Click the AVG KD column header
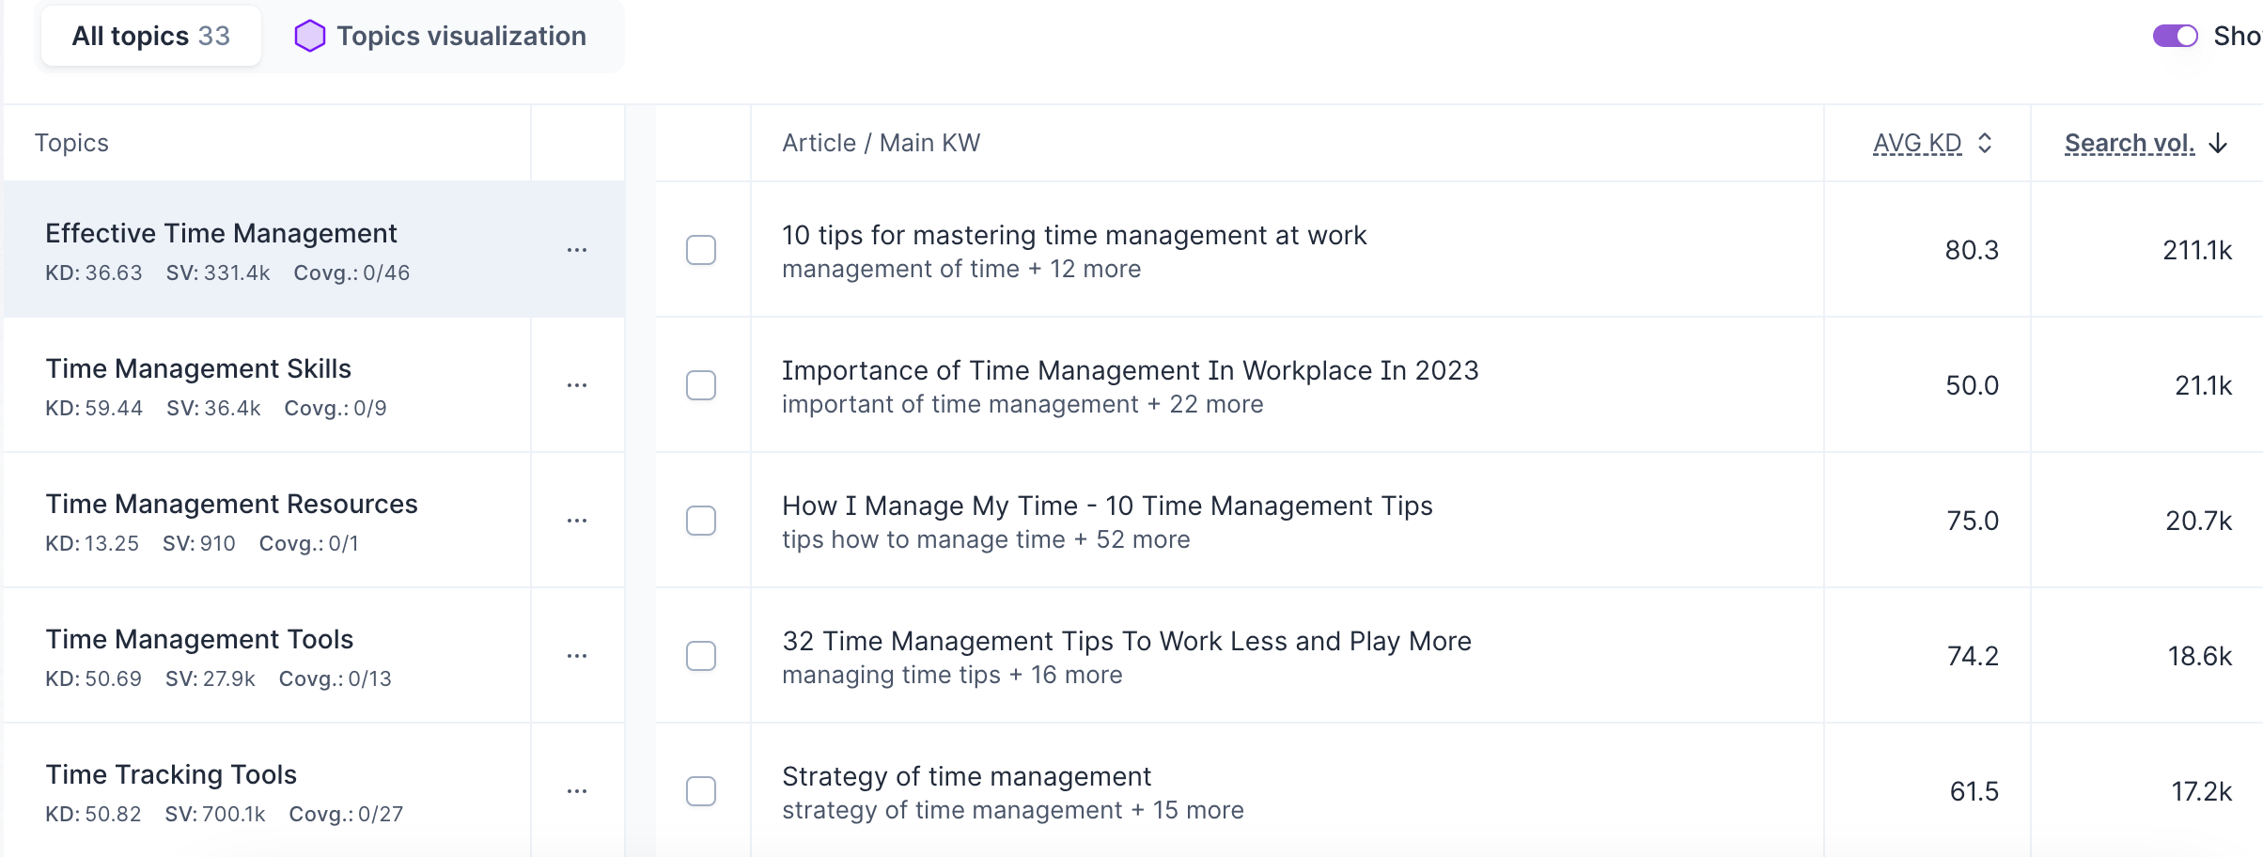 click(x=1916, y=143)
